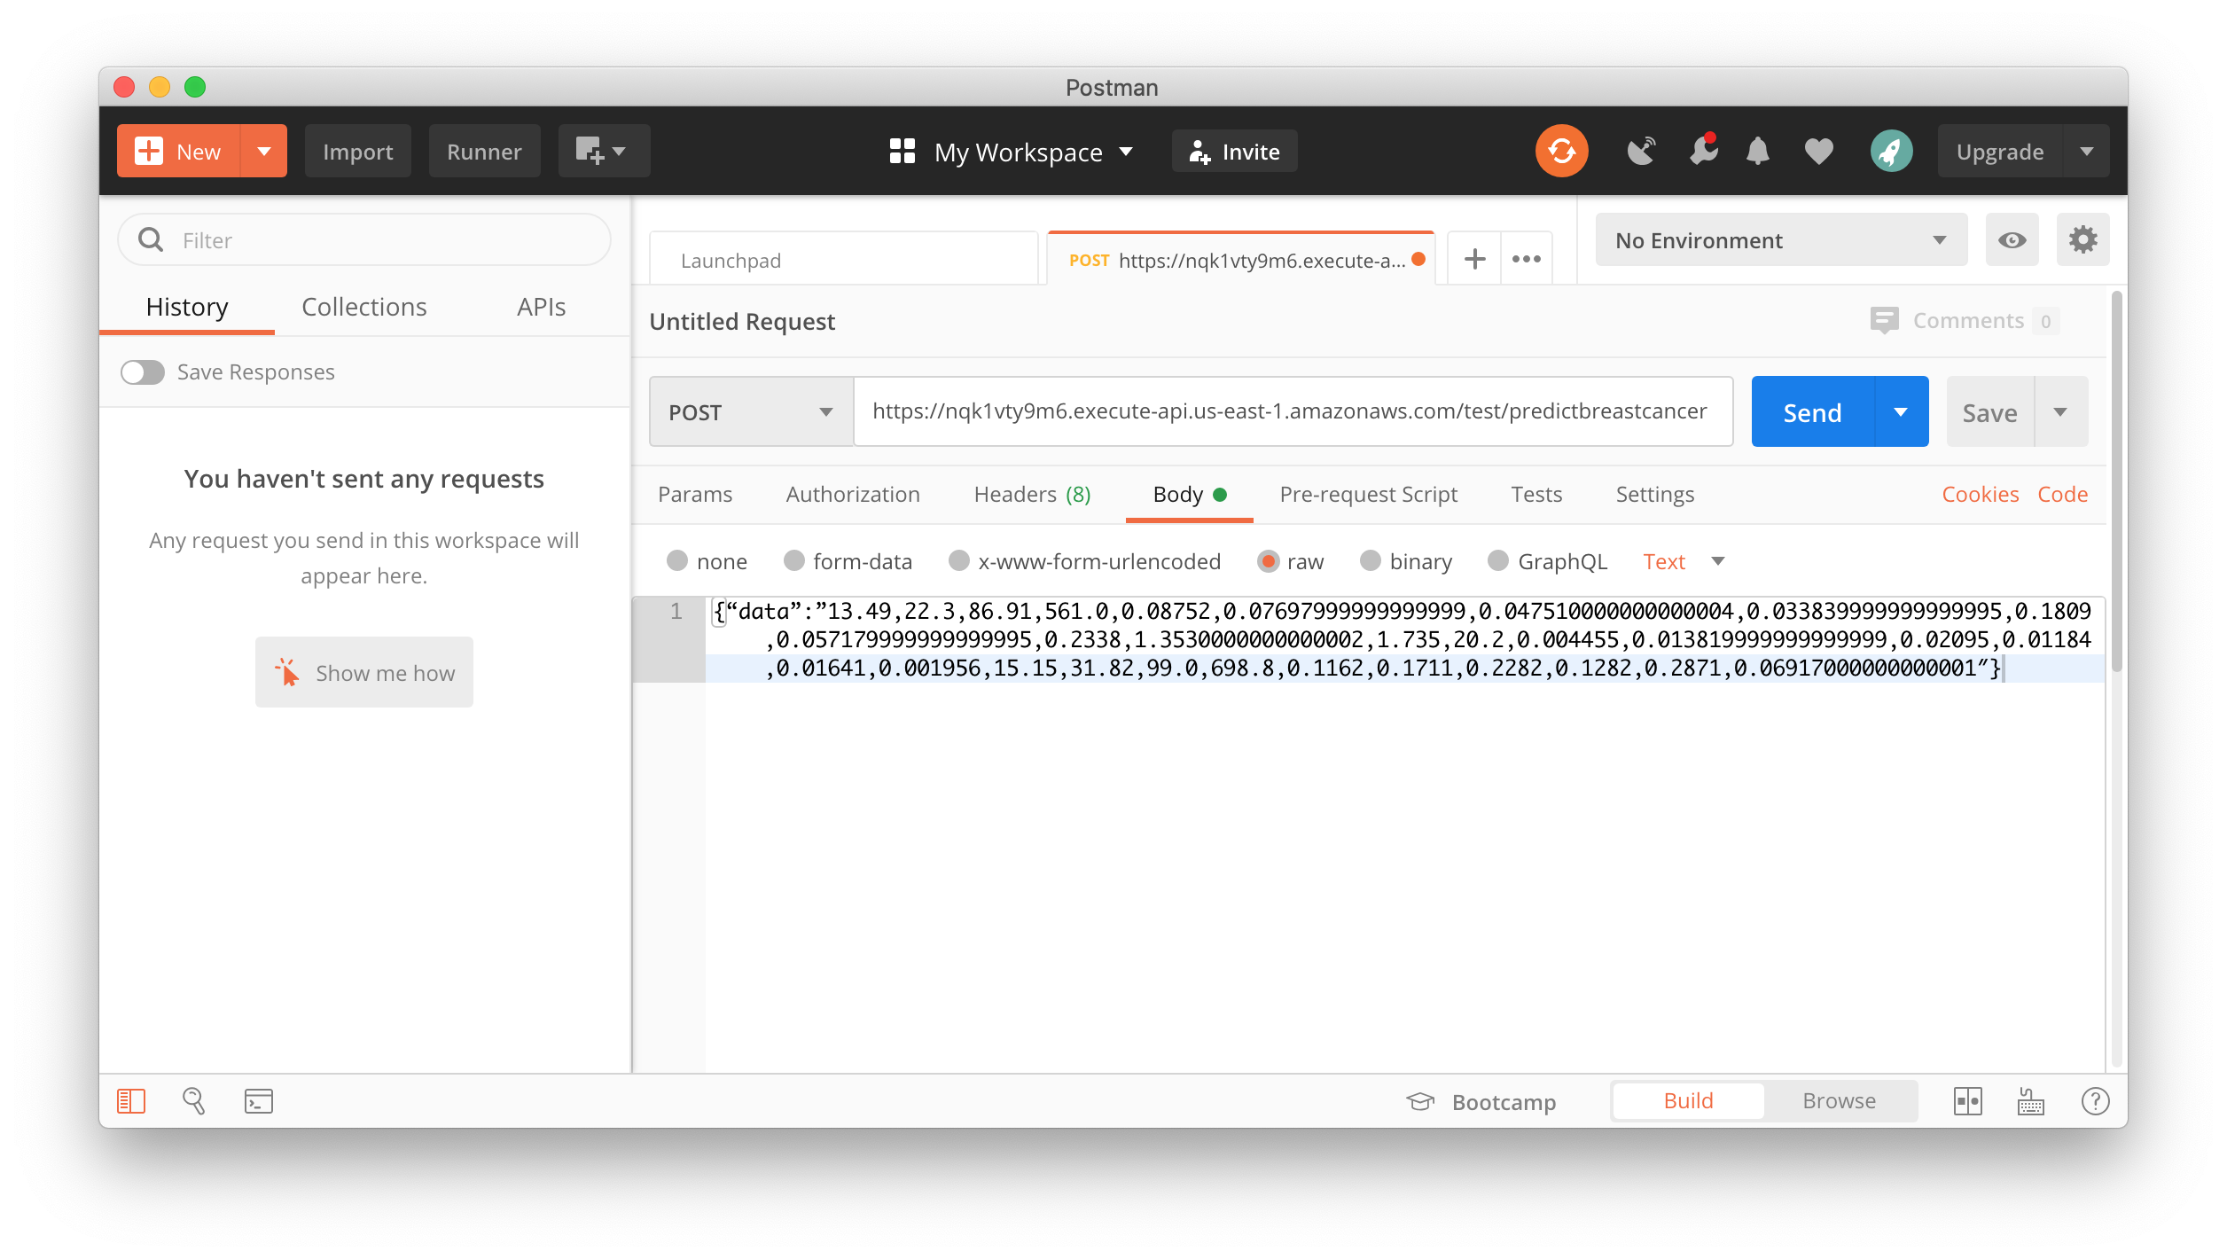2227x1259 pixels.
Task: Select x-www-form-urlencoded radio button
Action: point(958,561)
